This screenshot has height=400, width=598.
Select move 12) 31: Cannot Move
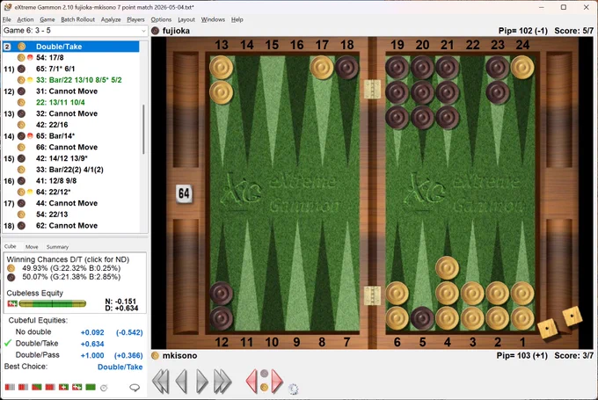(x=71, y=91)
